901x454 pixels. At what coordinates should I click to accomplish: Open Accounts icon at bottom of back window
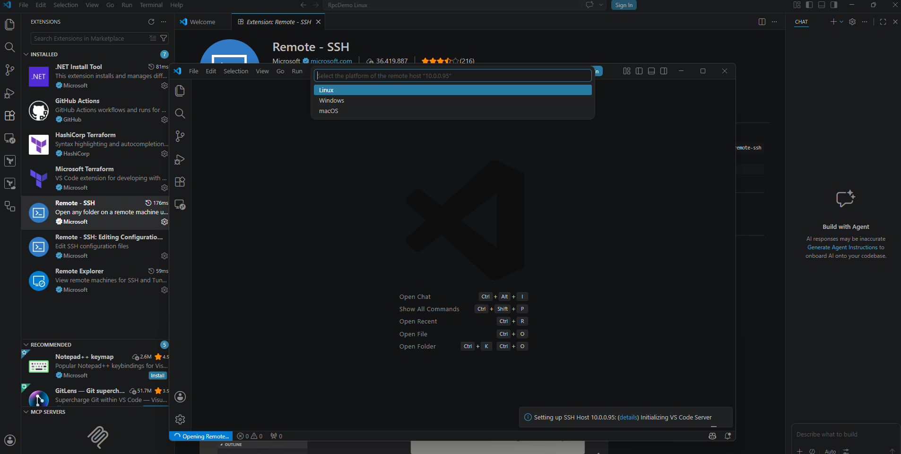[x=9, y=440]
